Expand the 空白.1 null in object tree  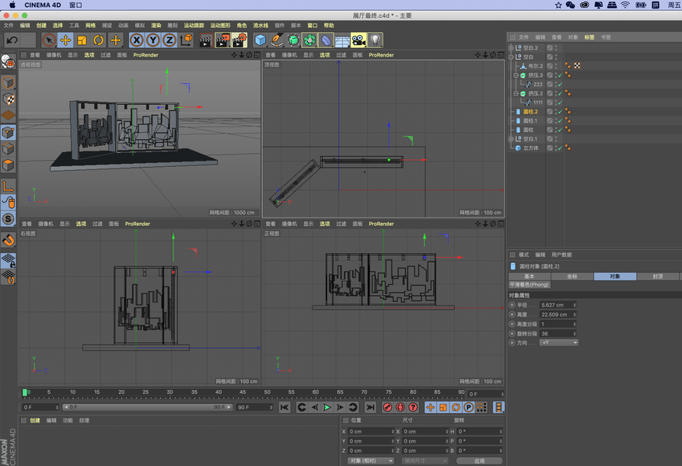[511, 139]
